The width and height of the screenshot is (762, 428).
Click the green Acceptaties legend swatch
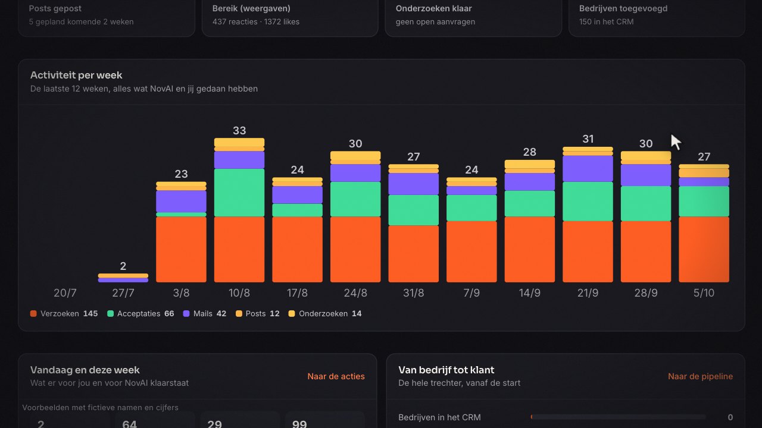point(110,313)
